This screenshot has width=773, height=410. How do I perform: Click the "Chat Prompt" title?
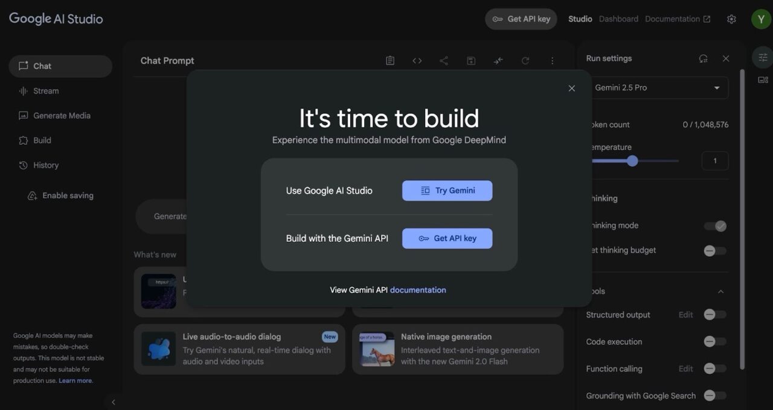coord(167,60)
